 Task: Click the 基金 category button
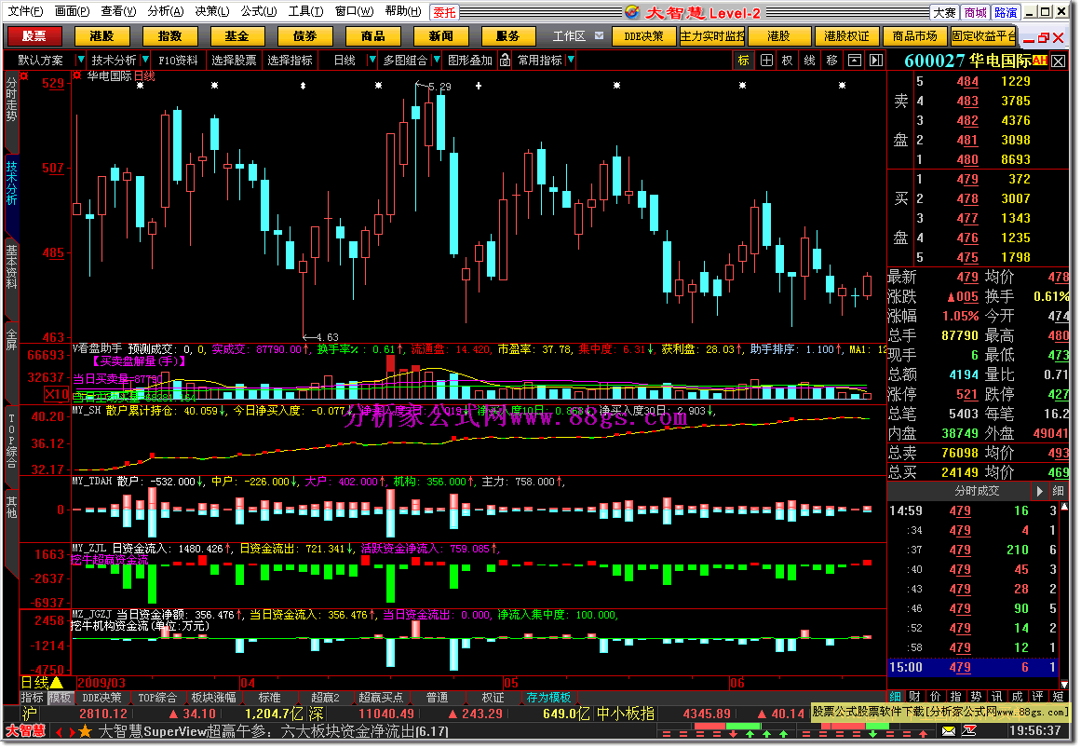click(x=237, y=36)
